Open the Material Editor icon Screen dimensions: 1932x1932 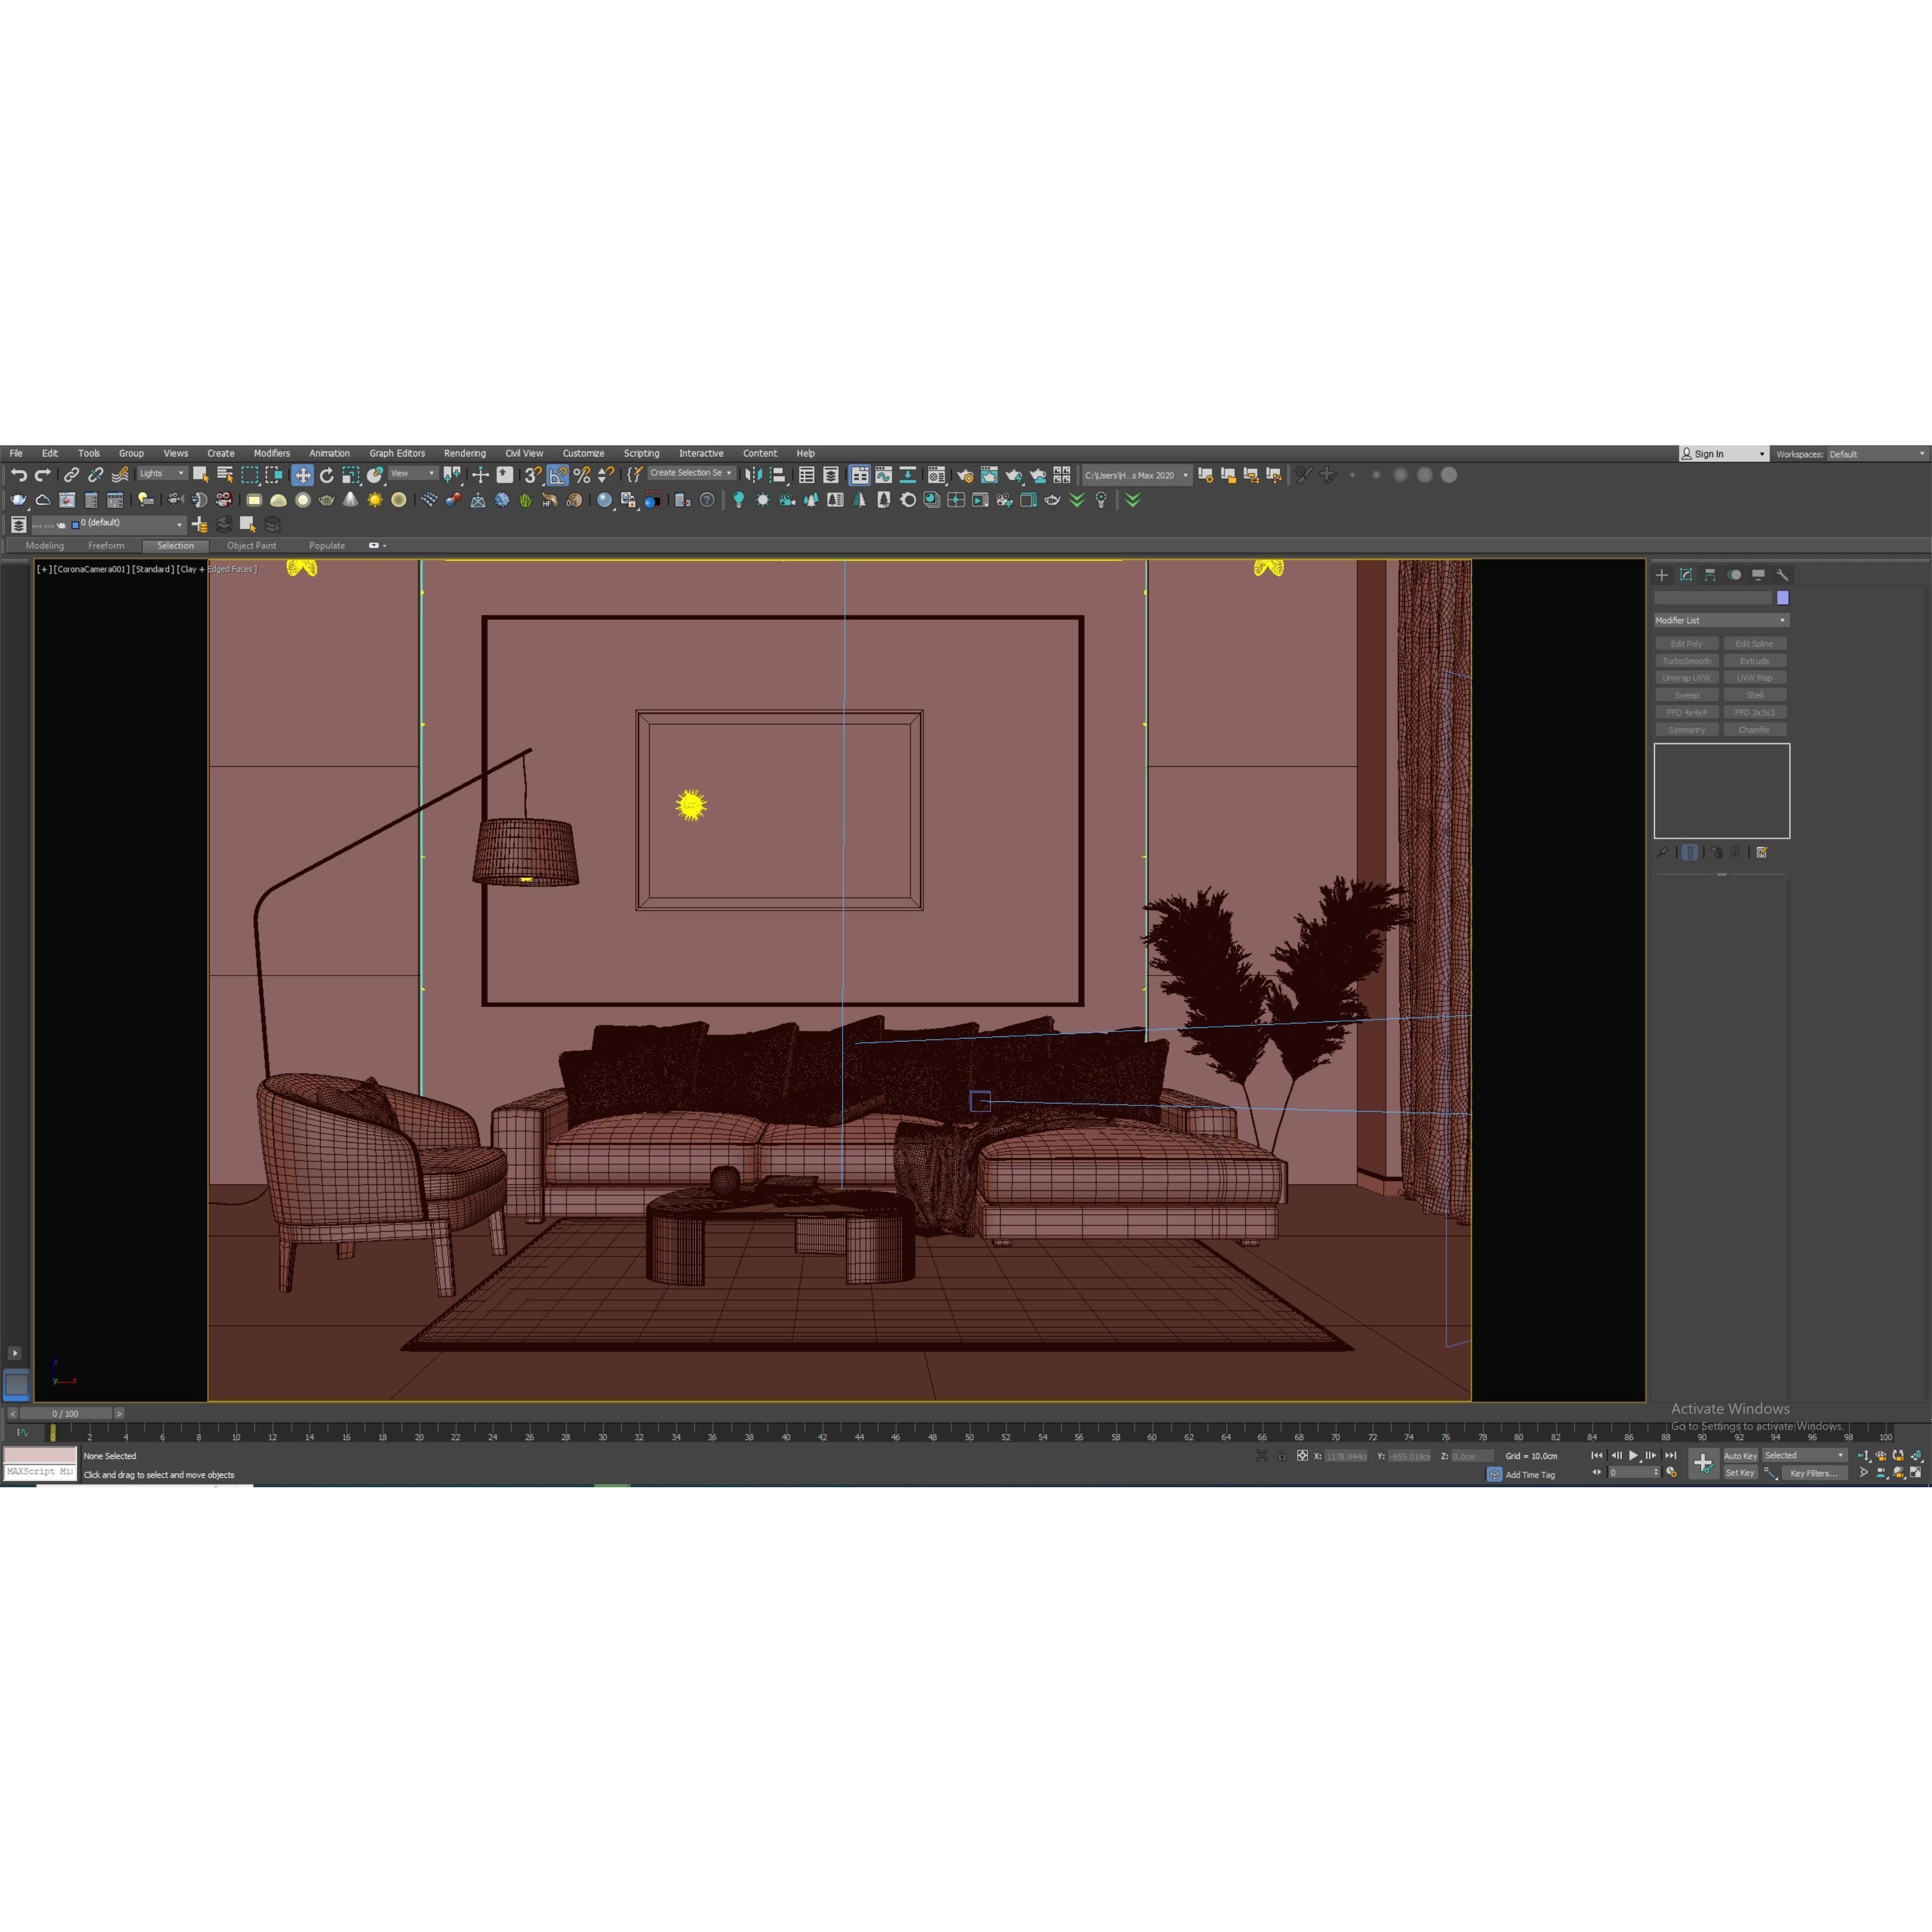click(937, 475)
